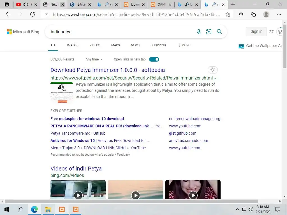Click the Petya Immunizer result thumbnail
The image size is (287, 215).
[x=62, y=93]
